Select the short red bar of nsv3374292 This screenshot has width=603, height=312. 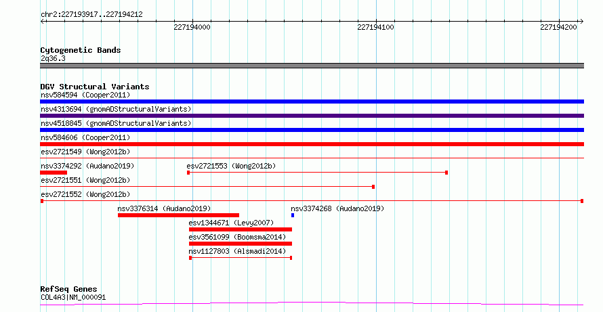click(x=54, y=173)
